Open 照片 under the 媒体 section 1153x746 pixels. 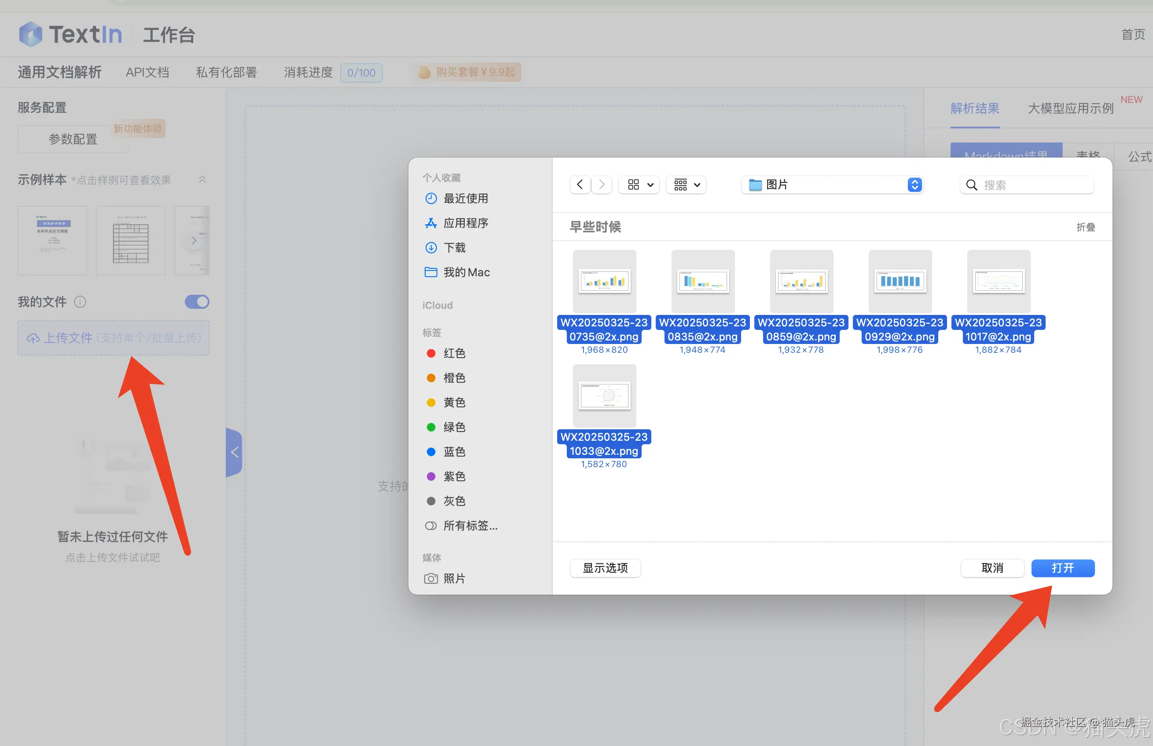tap(454, 578)
